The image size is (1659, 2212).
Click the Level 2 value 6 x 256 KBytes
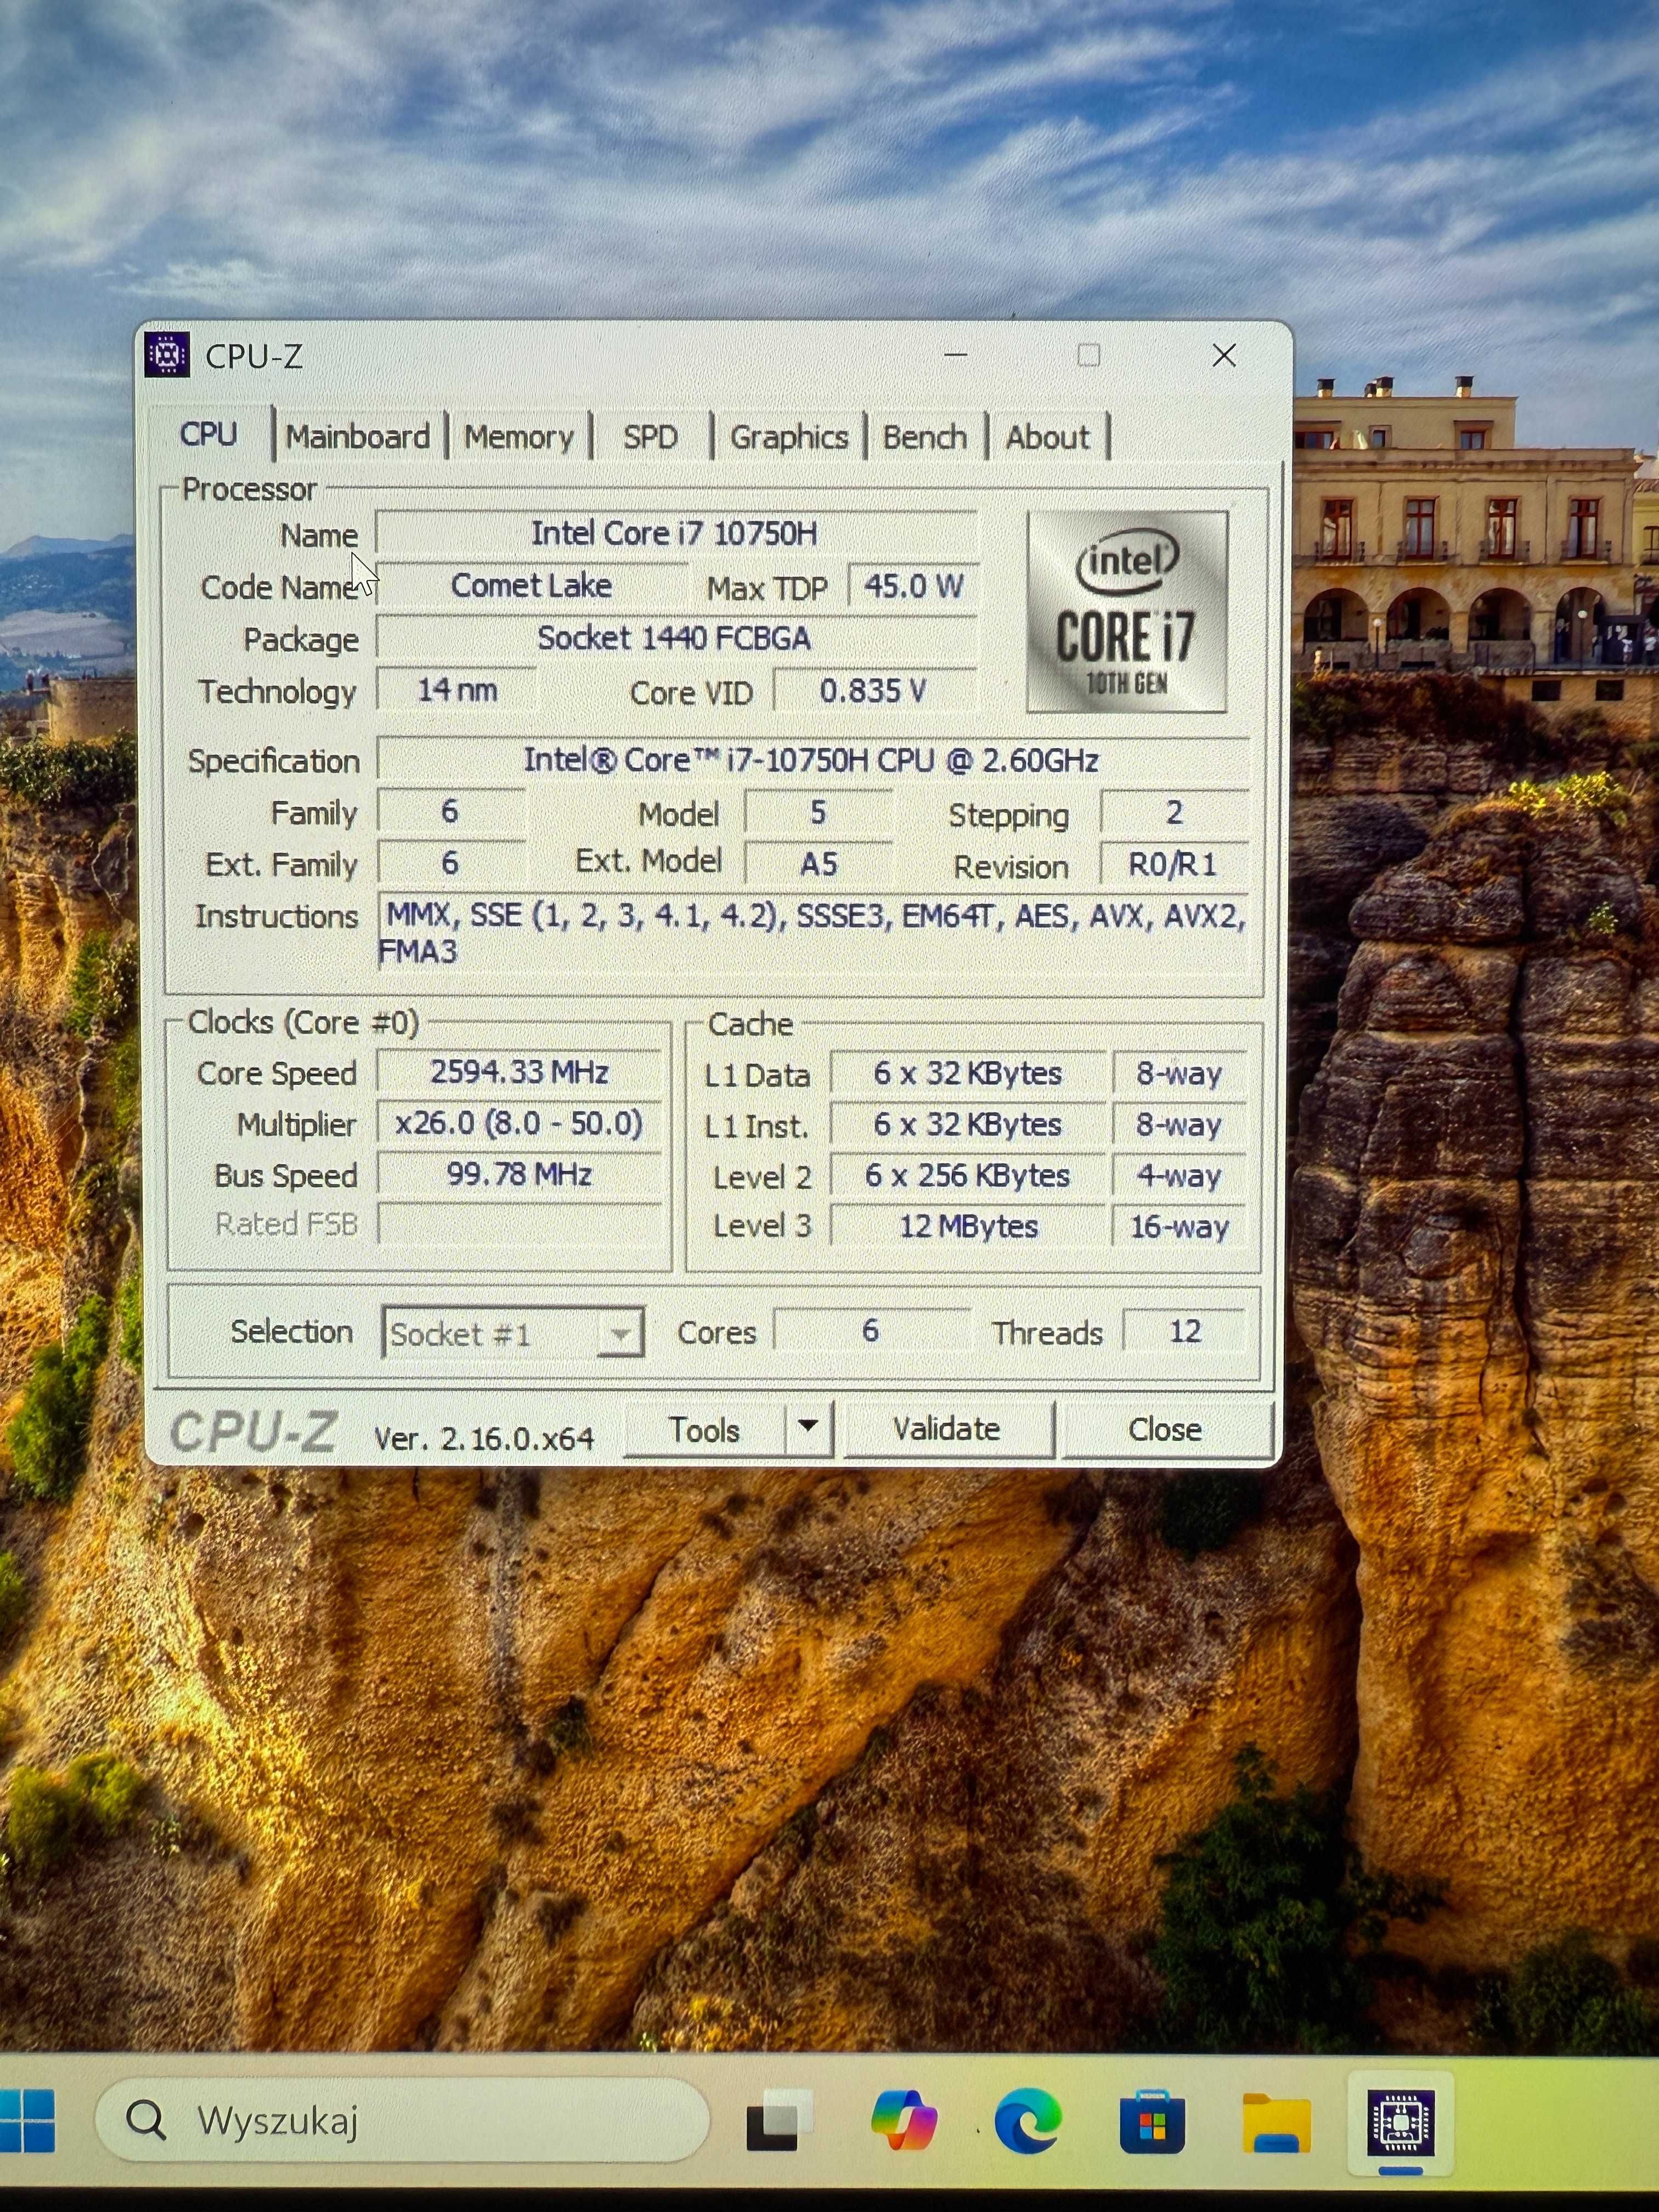[x=968, y=1176]
